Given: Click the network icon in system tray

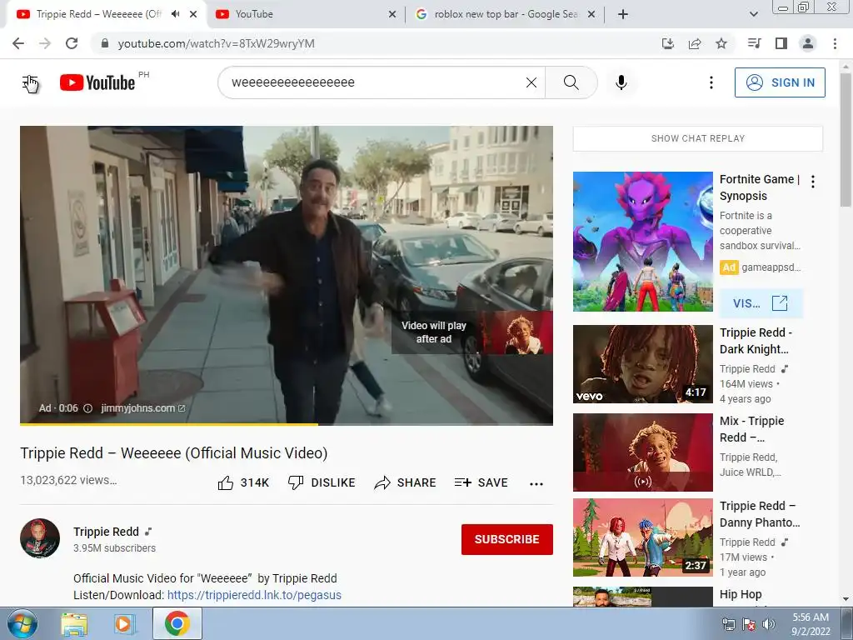Looking at the screenshot, I should point(728,624).
